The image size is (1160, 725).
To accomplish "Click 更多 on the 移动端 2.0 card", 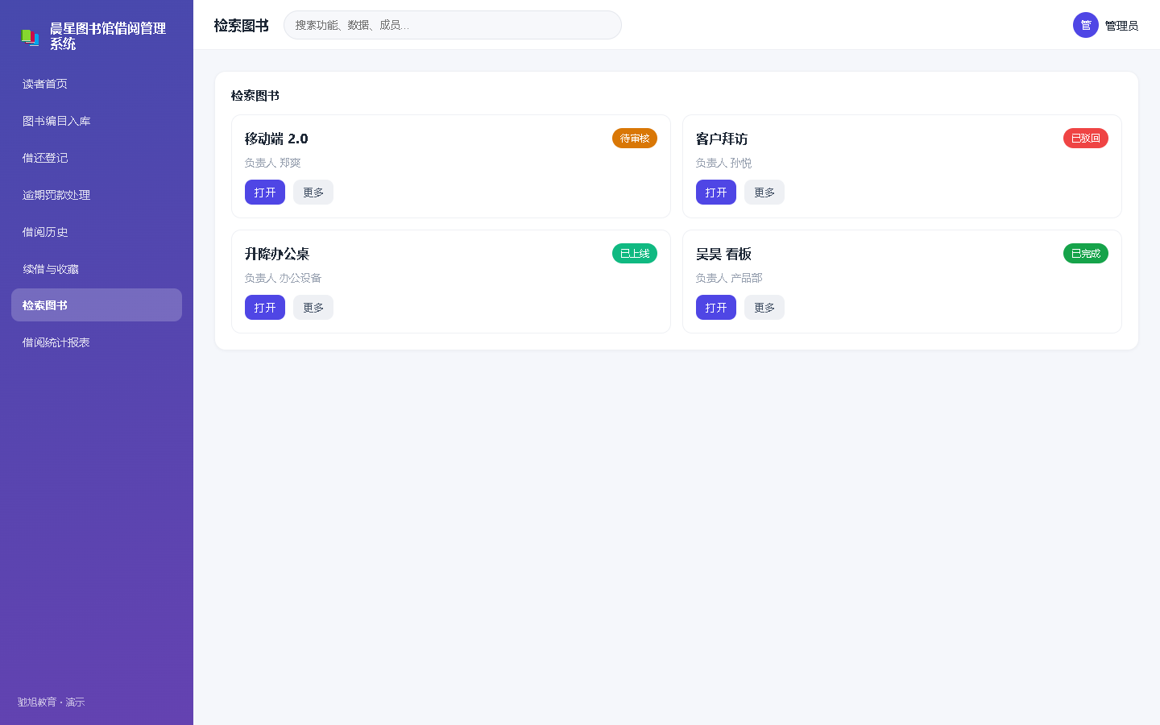I will coord(313,193).
